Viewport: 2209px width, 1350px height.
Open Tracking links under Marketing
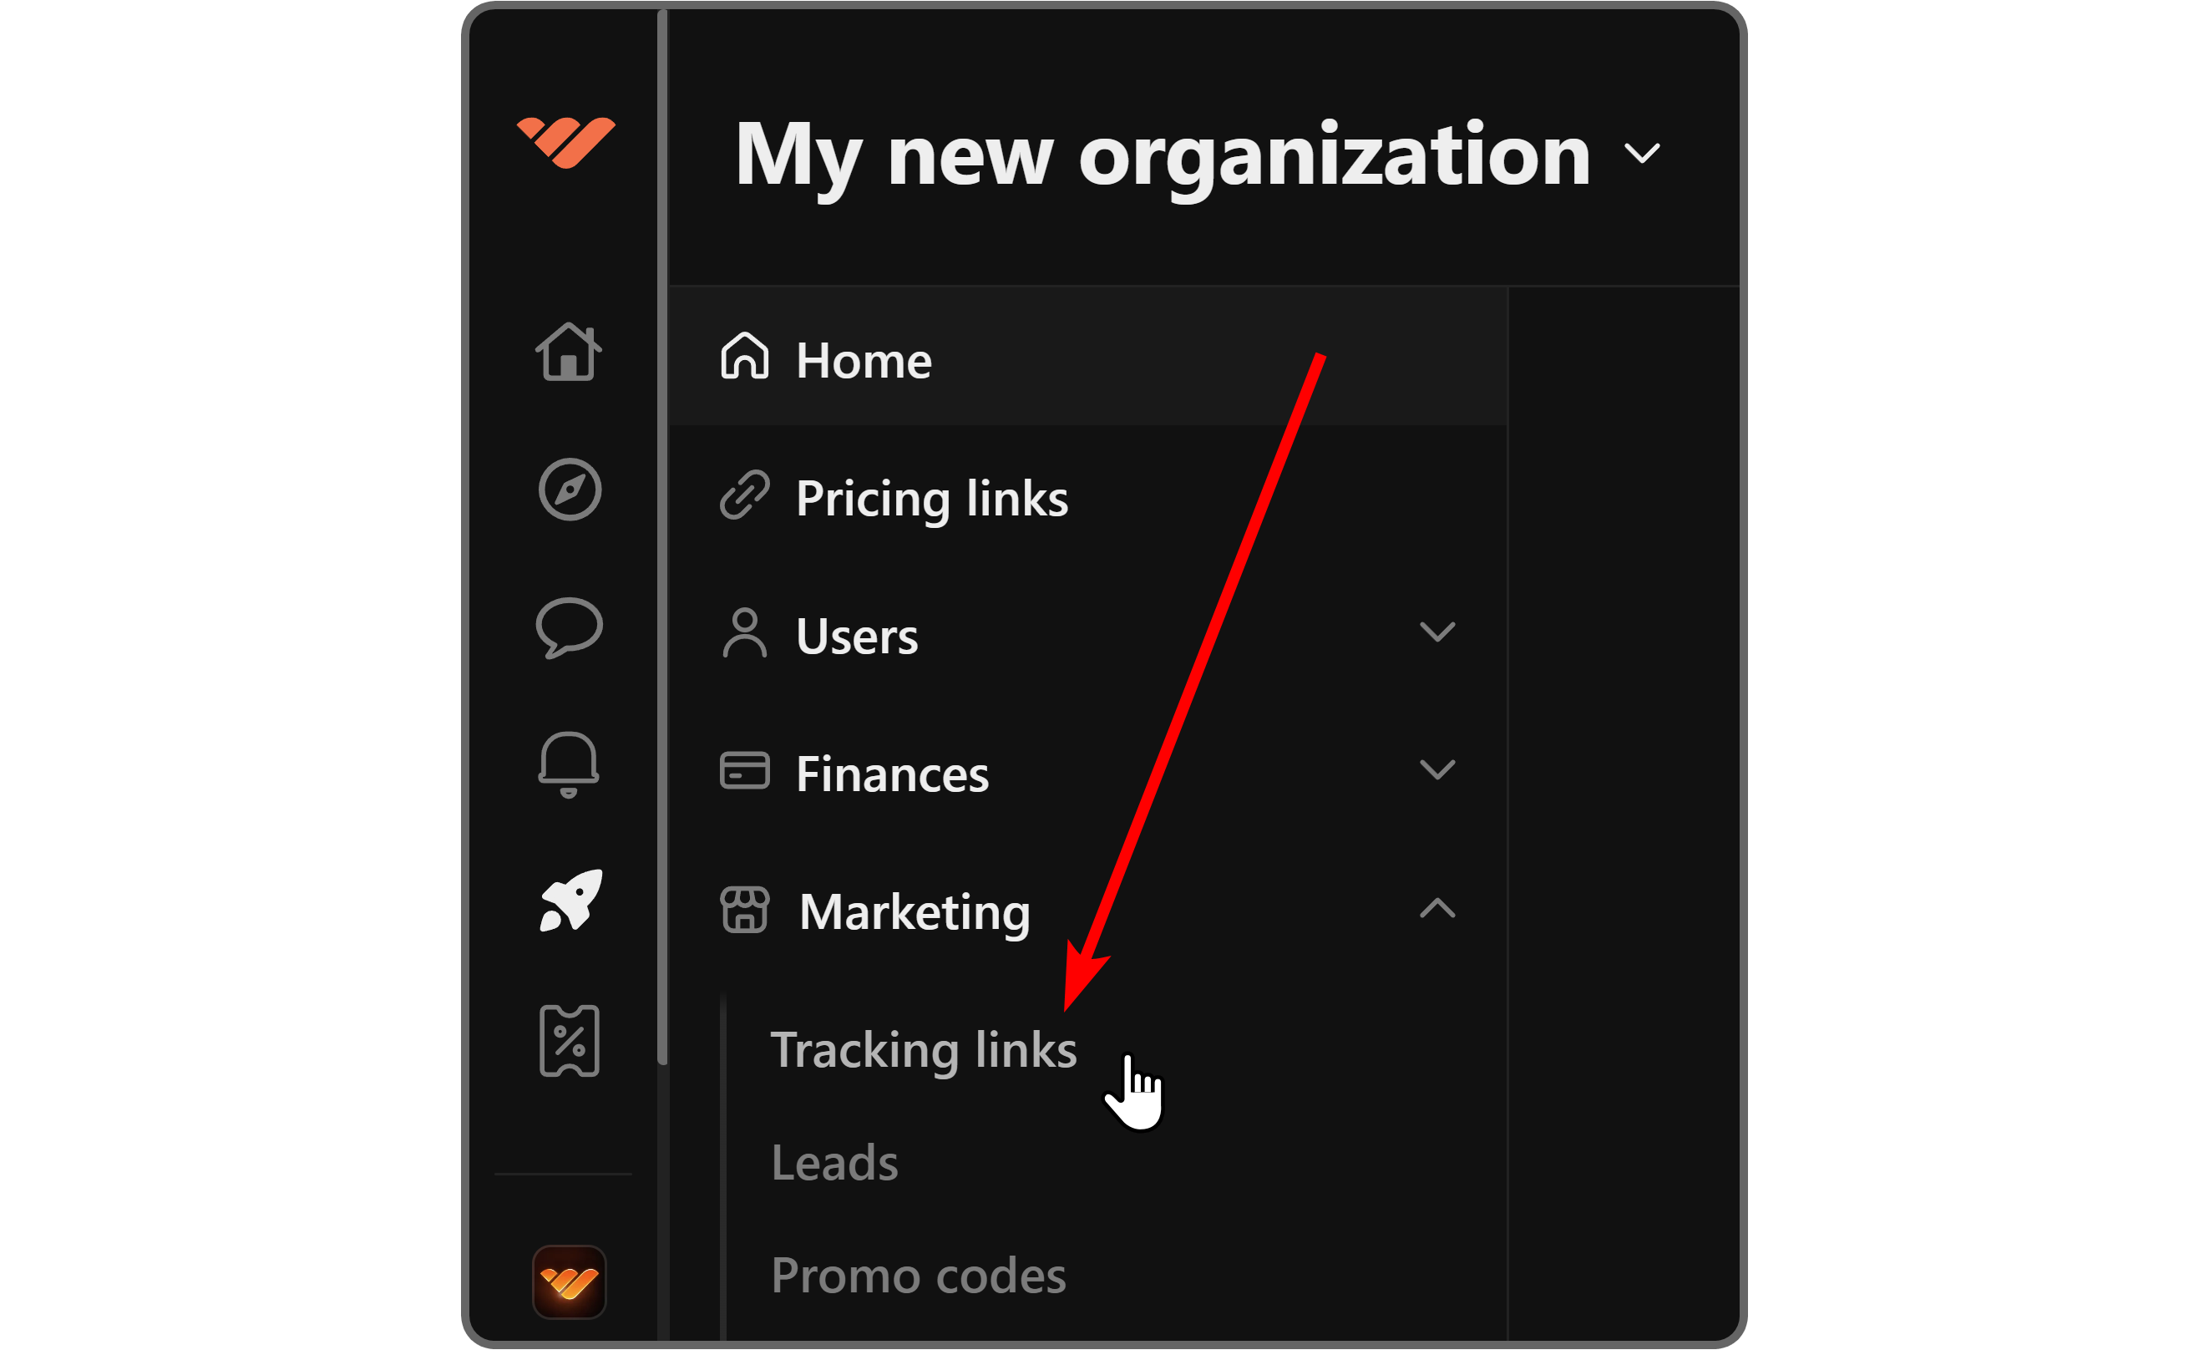coord(923,1049)
